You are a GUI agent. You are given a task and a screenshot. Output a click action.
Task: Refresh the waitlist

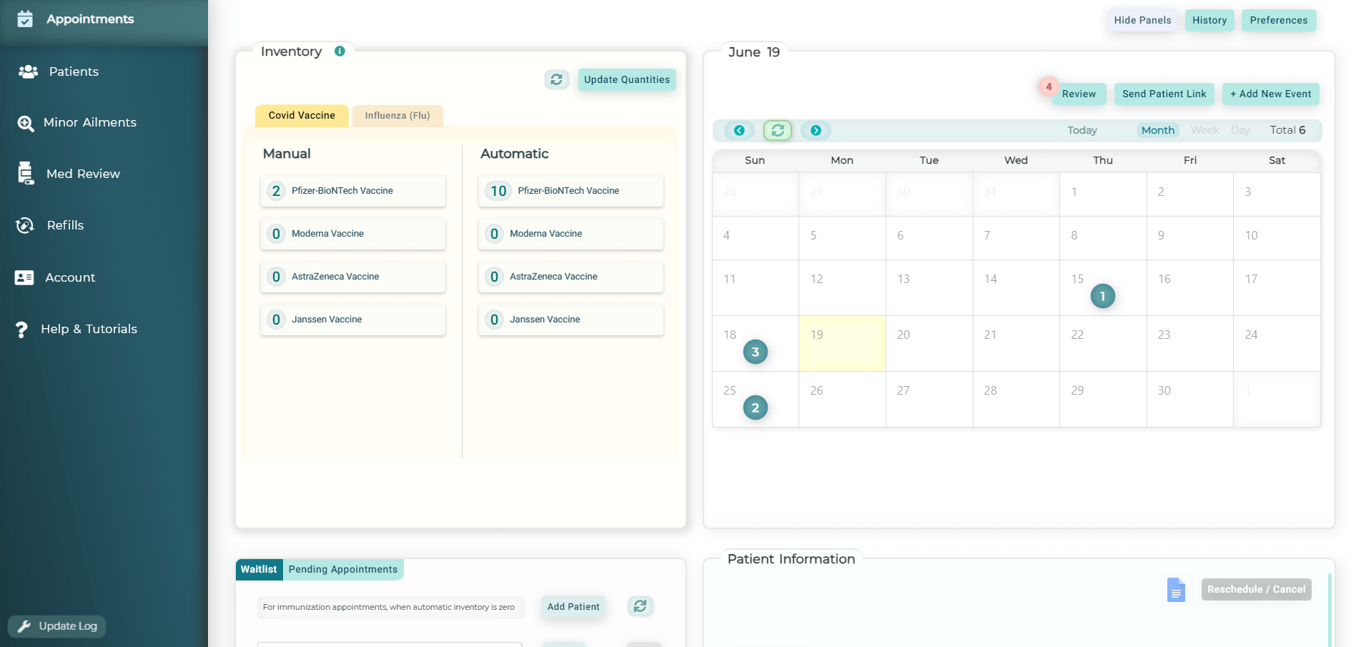click(640, 606)
